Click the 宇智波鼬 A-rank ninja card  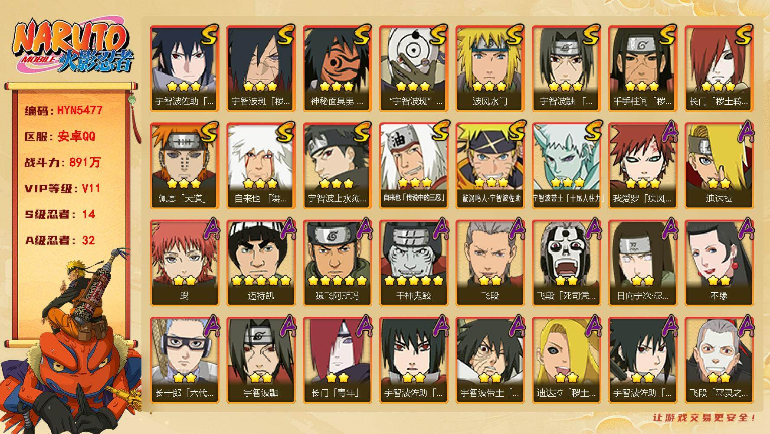pos(261,360)
